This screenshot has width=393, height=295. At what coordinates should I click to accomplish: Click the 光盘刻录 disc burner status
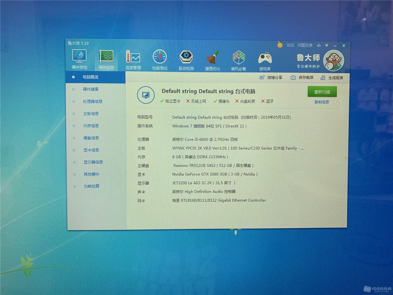coord(245,101)
